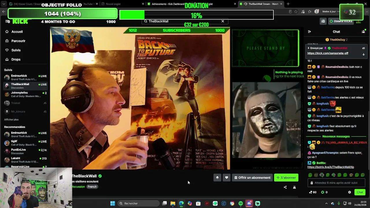The image size is (370, 208).
Task: Expand pinned message with down arrow
Action: coord(364,54)
